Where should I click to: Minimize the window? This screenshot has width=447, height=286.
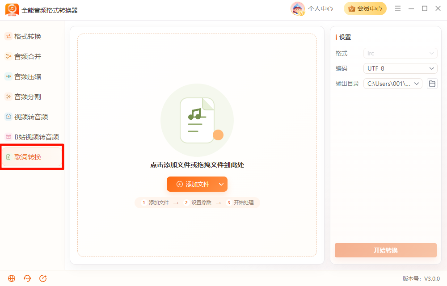point(411,8)
